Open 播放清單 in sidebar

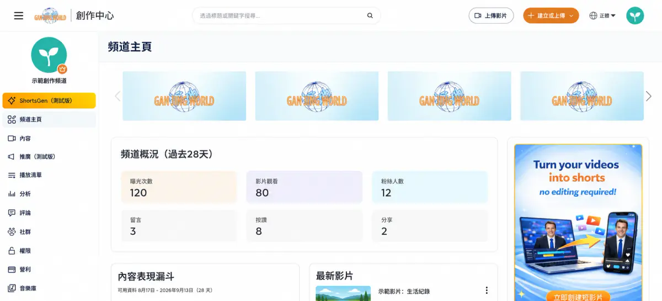(x=49, y=175)
